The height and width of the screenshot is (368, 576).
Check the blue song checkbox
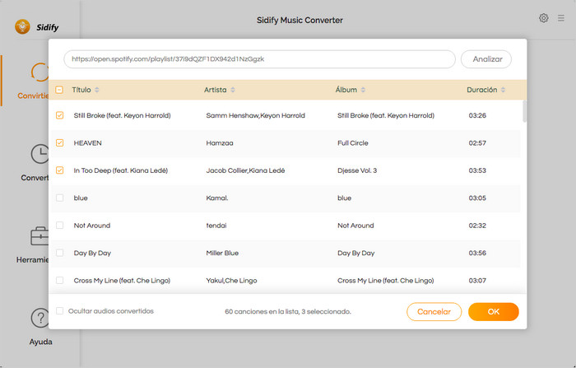(59, 198)
